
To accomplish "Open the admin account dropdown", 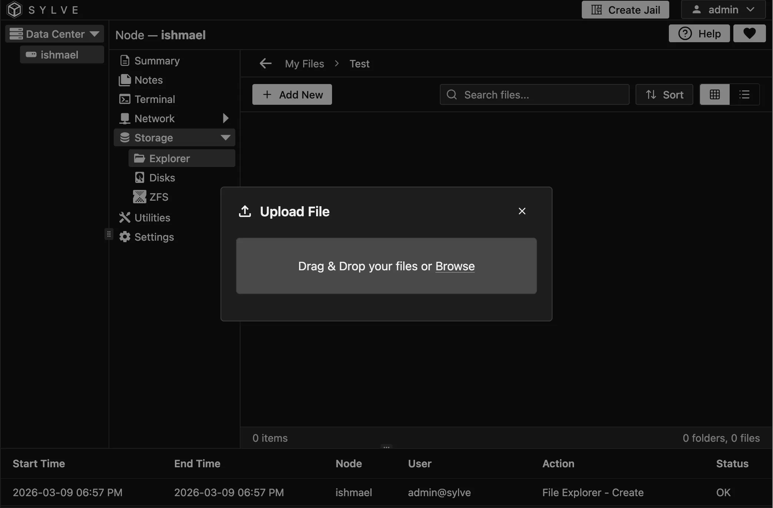I will (x=723, y=10).
